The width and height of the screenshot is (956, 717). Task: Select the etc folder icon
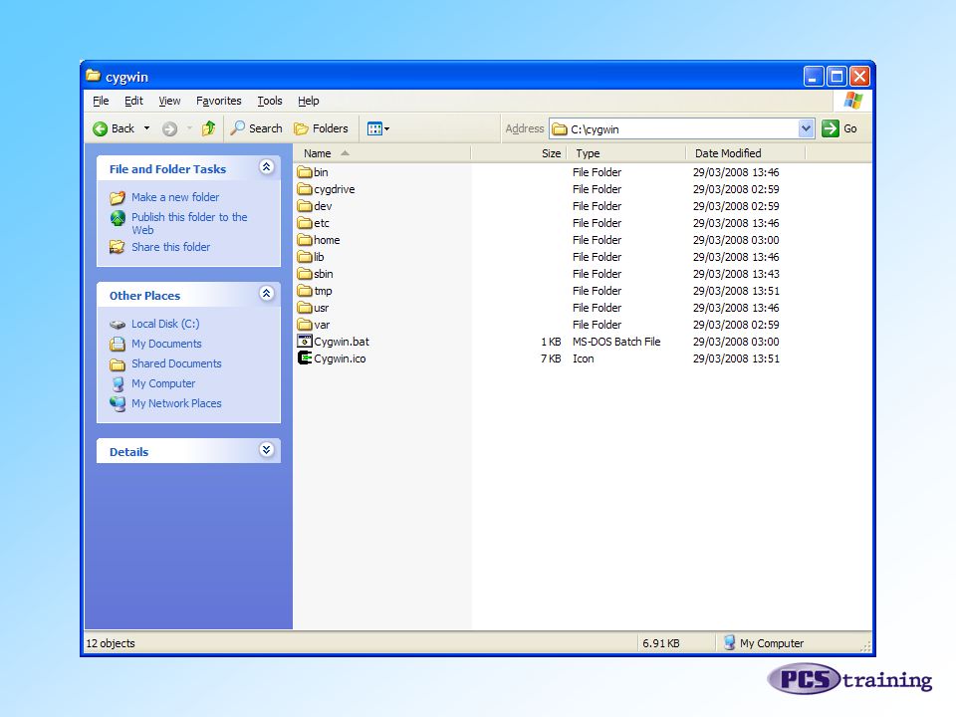point(305,223)
